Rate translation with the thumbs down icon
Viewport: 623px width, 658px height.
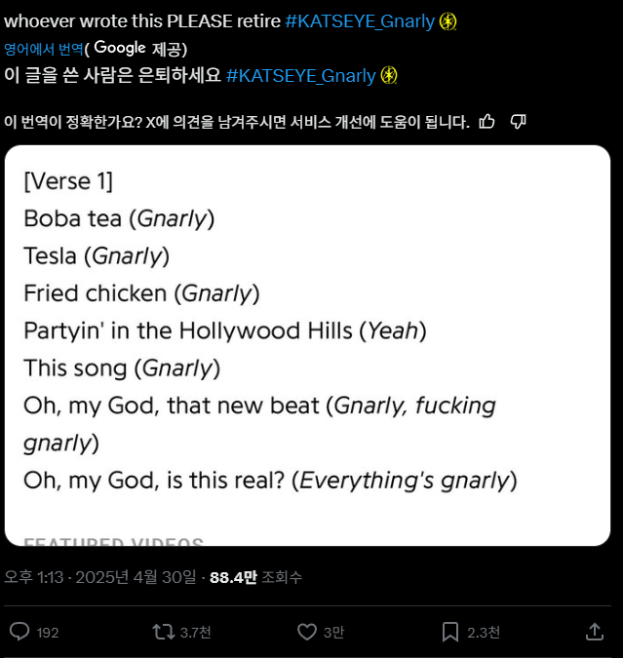[x=519, y=122]
